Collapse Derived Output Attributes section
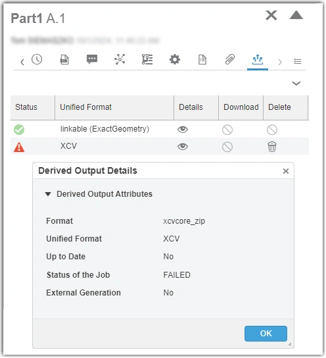This screenshot has height=358, width=326. click(x=48, y=194)
